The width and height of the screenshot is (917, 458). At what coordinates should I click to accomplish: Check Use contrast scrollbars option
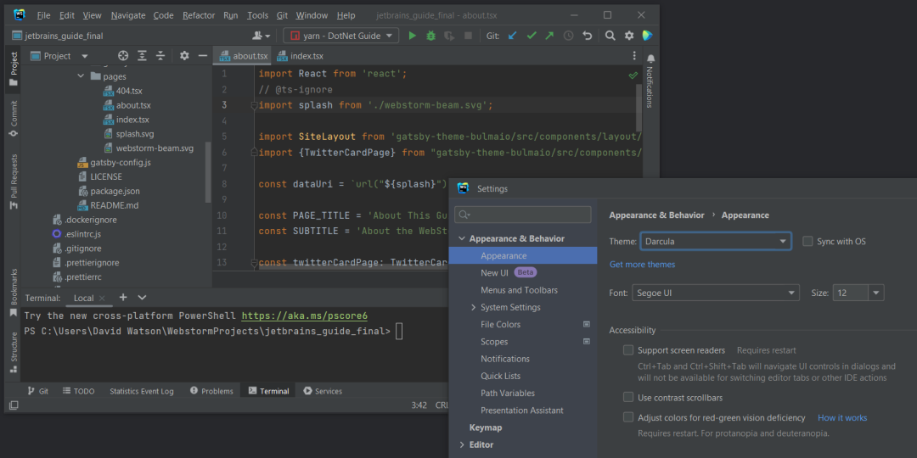click(x=628, y=397)
